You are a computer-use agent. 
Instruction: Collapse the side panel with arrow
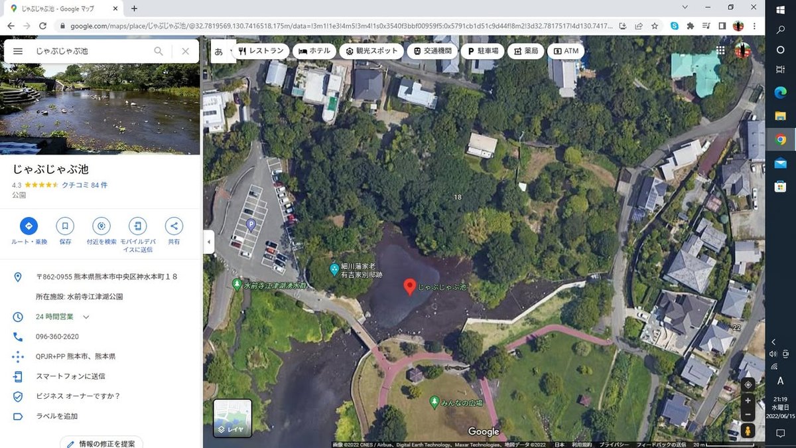pos(209,242)
